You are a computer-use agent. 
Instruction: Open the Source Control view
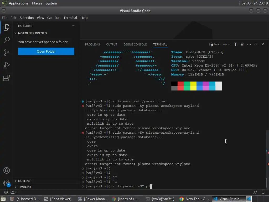(6, 53)
